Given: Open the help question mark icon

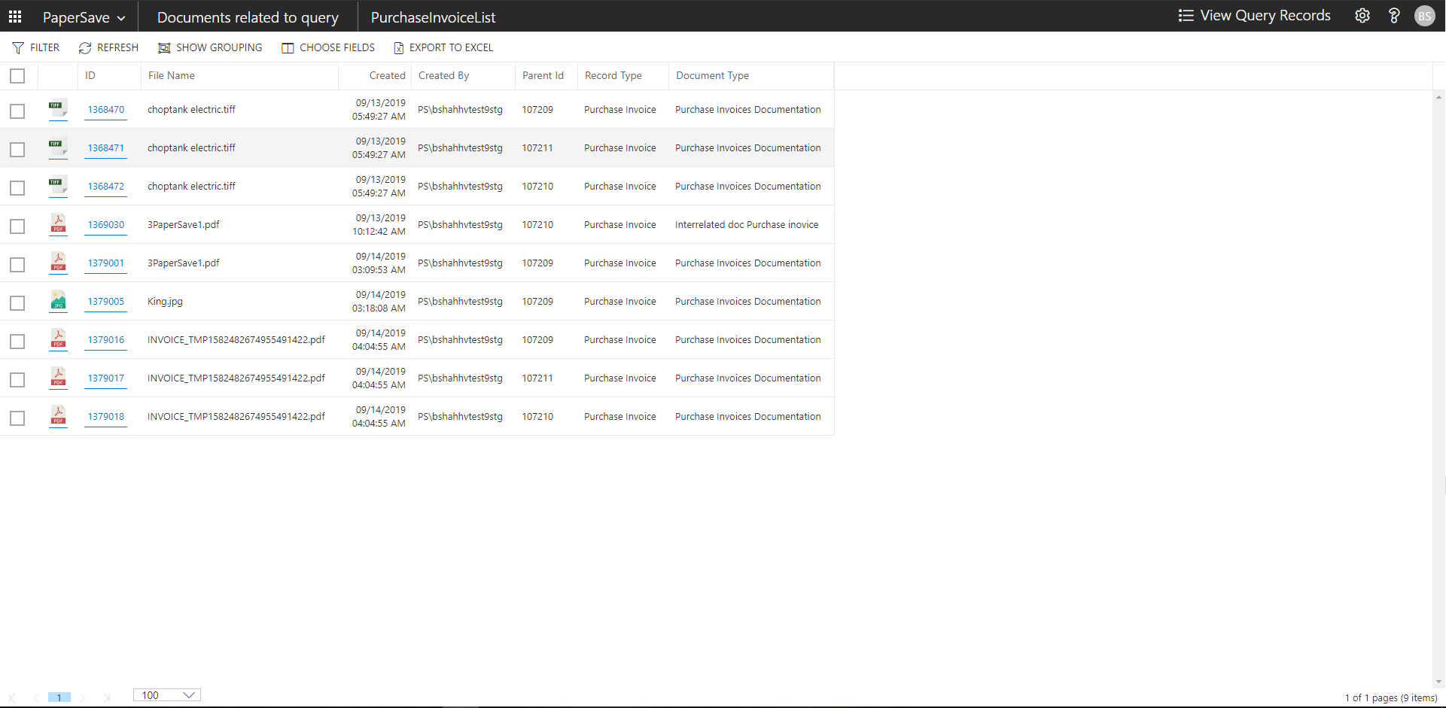Looking at the screenshot, I should click(x=1393, y=16).
